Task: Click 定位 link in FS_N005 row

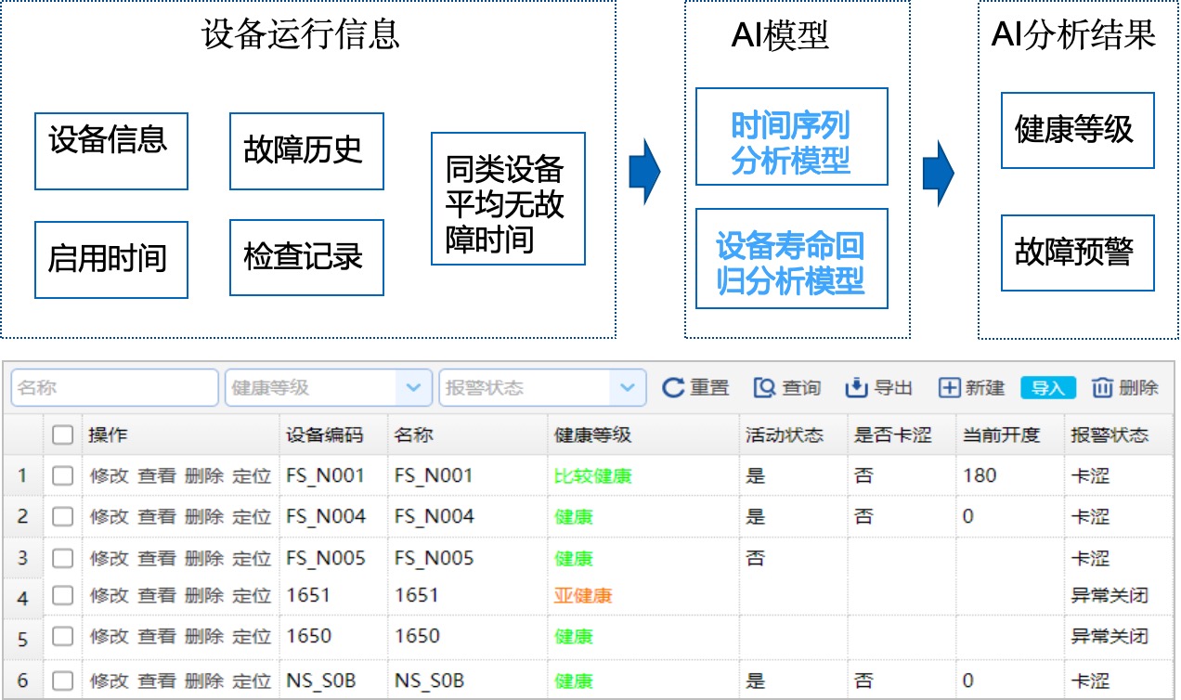Action: click(x=251, y=559)
